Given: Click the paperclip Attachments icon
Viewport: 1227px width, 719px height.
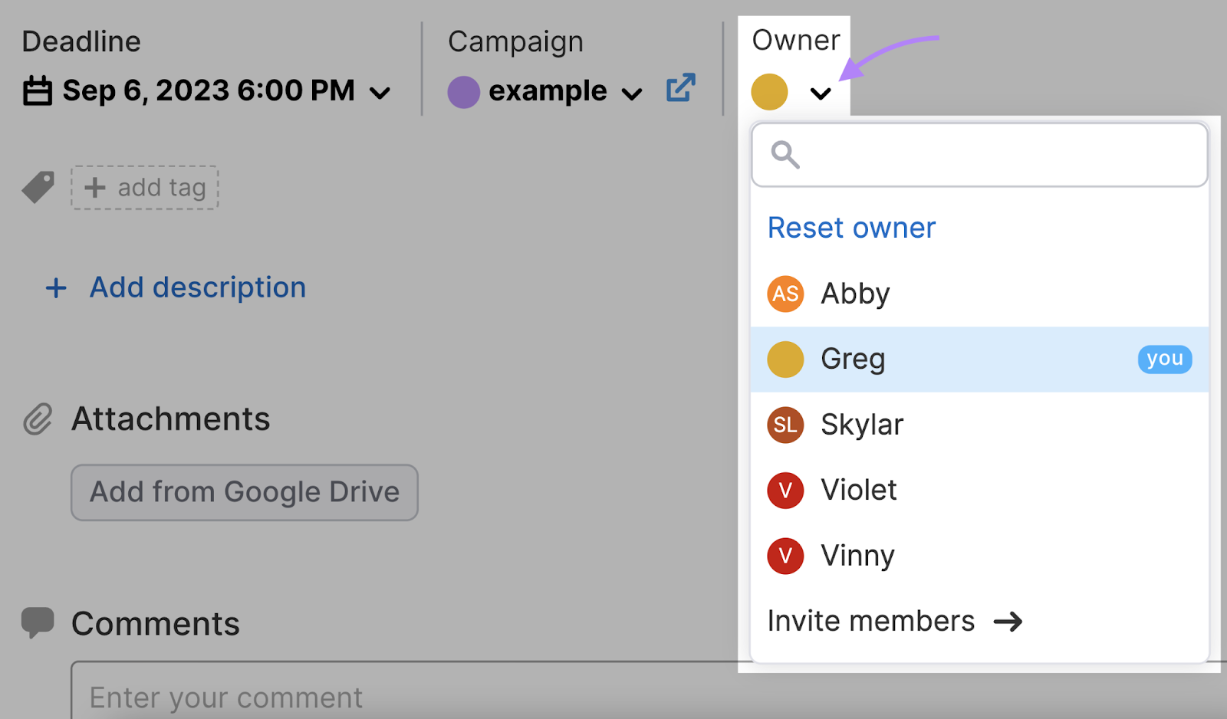Looking at the screenshot, I should pos(38,419).
